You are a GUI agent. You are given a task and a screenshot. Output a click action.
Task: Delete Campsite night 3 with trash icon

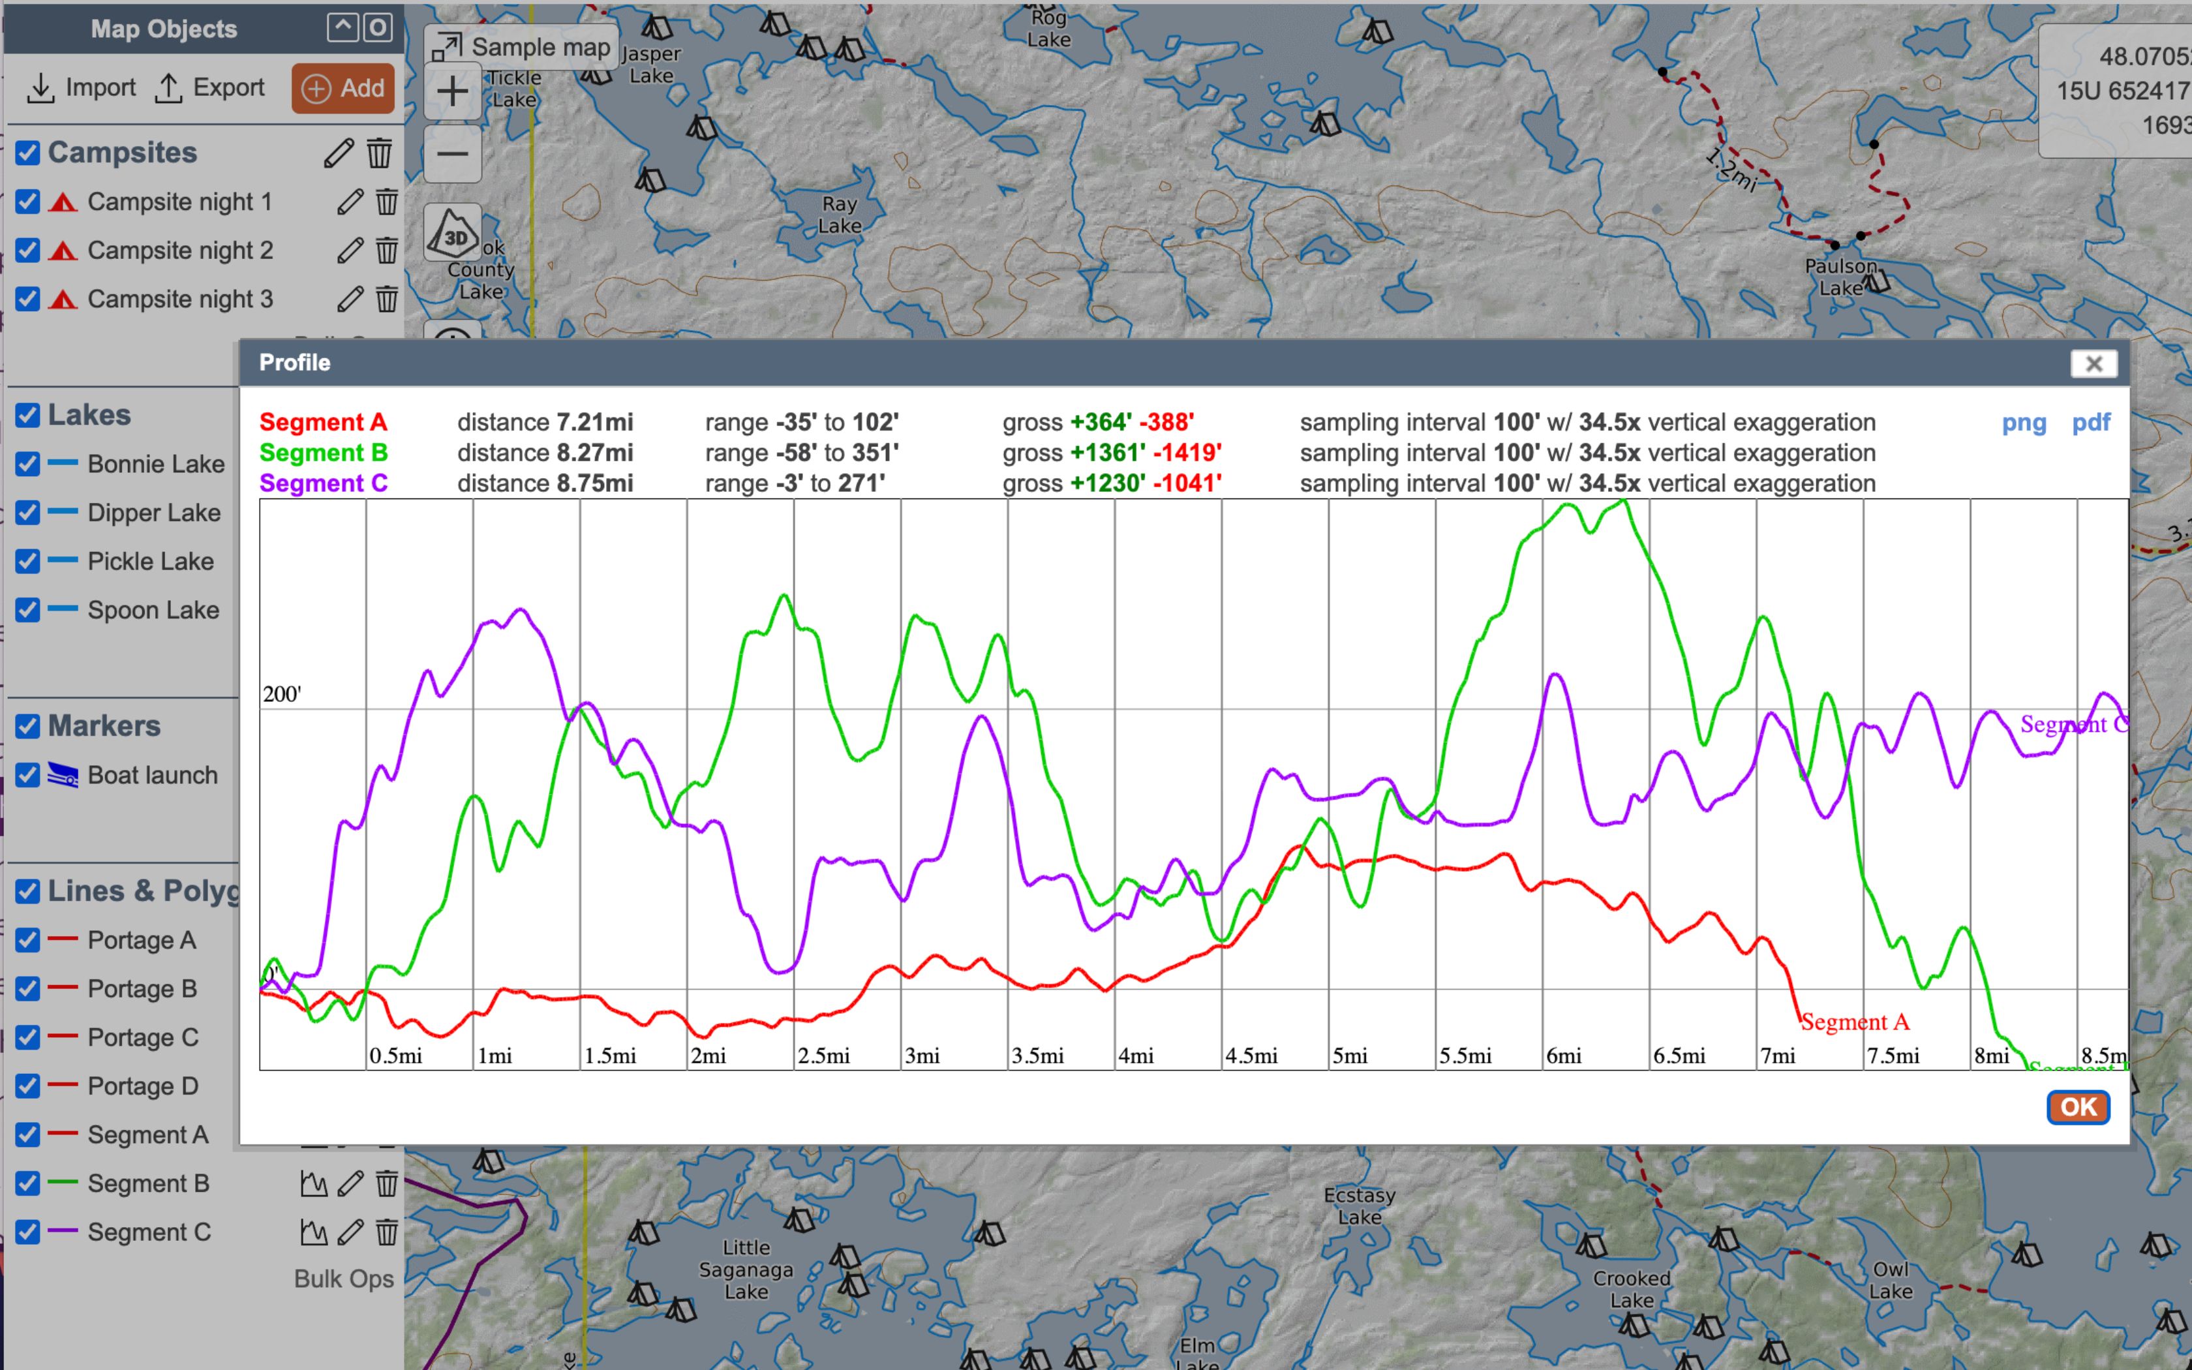pos(387,299)
